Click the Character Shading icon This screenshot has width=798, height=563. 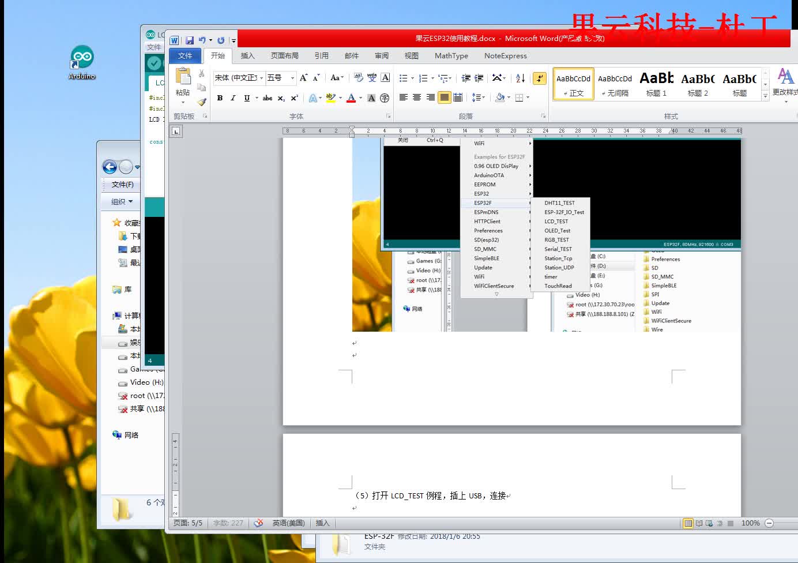pos(371,98)
